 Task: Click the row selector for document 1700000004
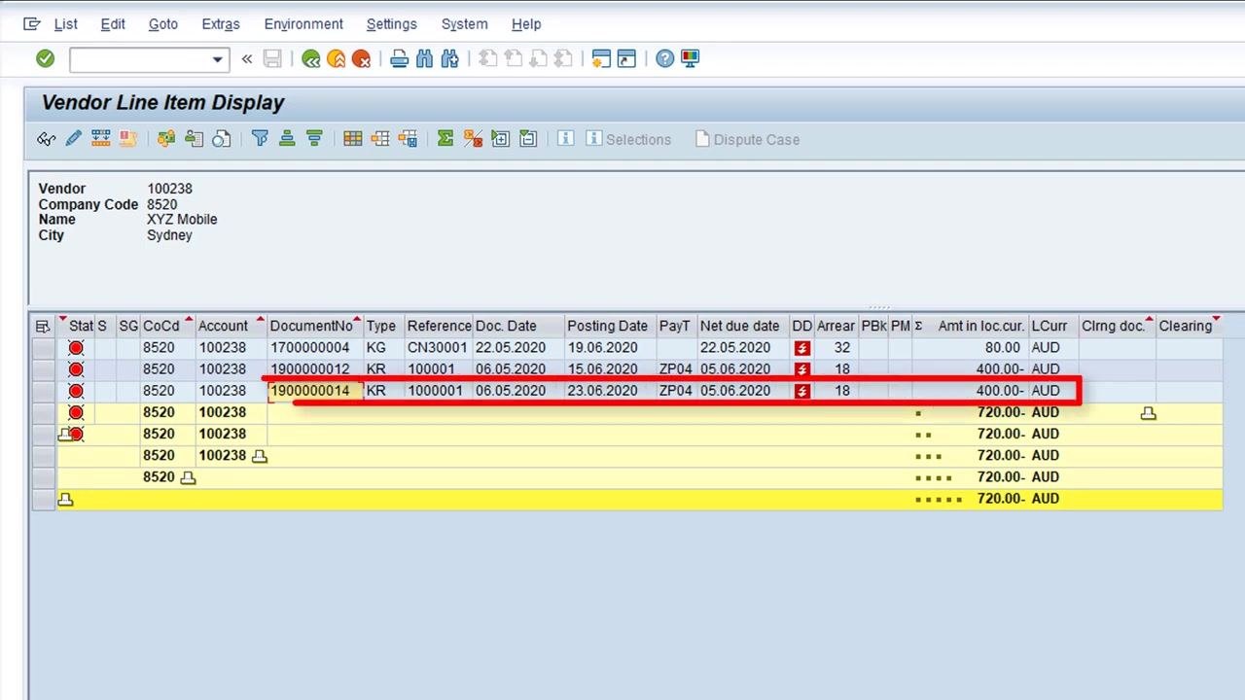(43, 348)
